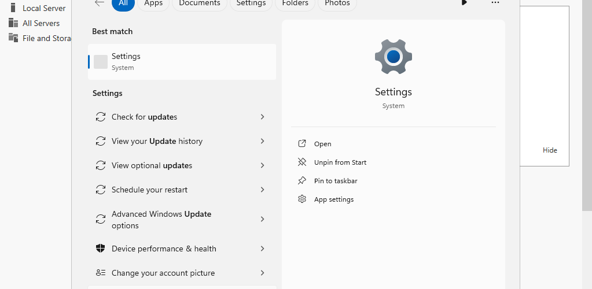
Task: Select the Advanced Windows Update options result
Action: (x=182, y=219)
